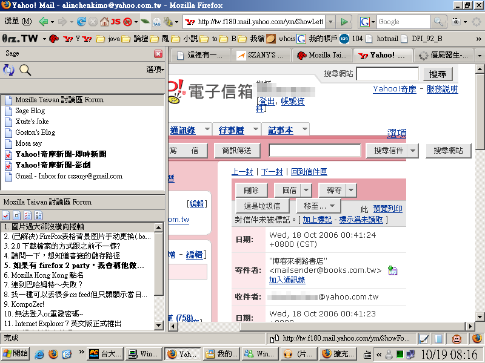Viewport: 485px width, 363px height.
Task: Reload the page with the blue refresh icon
Action: click(79, 22)
